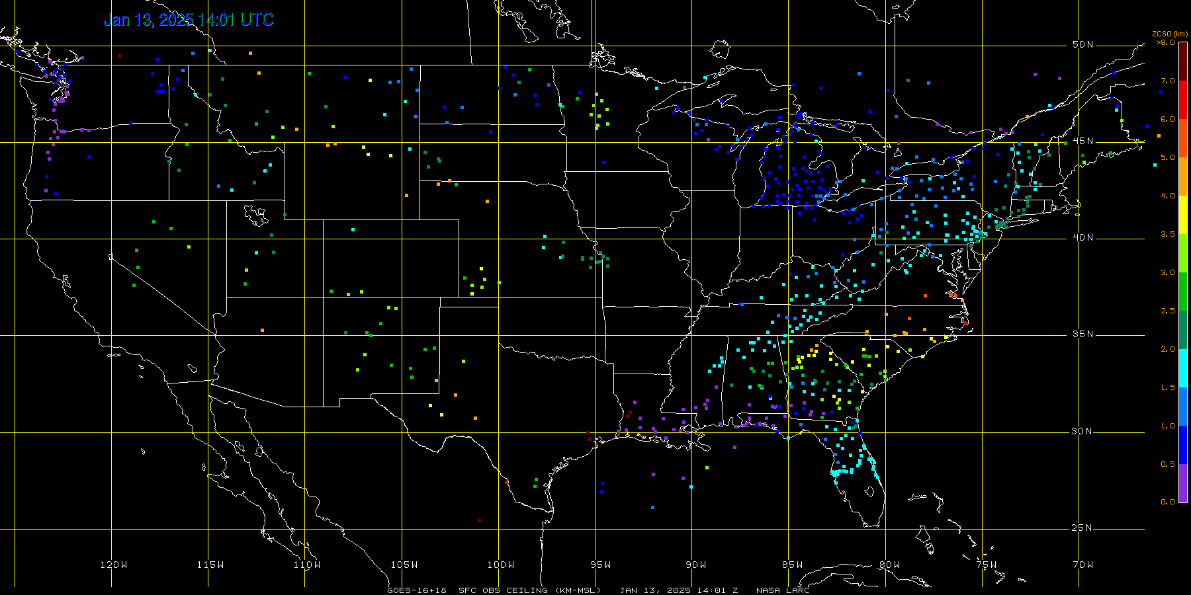Click the '0.0' color scale value
The image size is (1191, 595).
tap(1168, 502)
